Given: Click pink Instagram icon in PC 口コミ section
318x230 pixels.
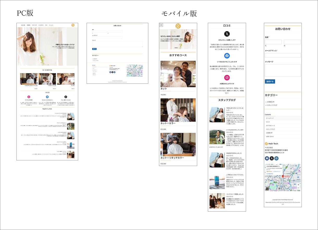Looking at the screenshot, I should point(29,97).
